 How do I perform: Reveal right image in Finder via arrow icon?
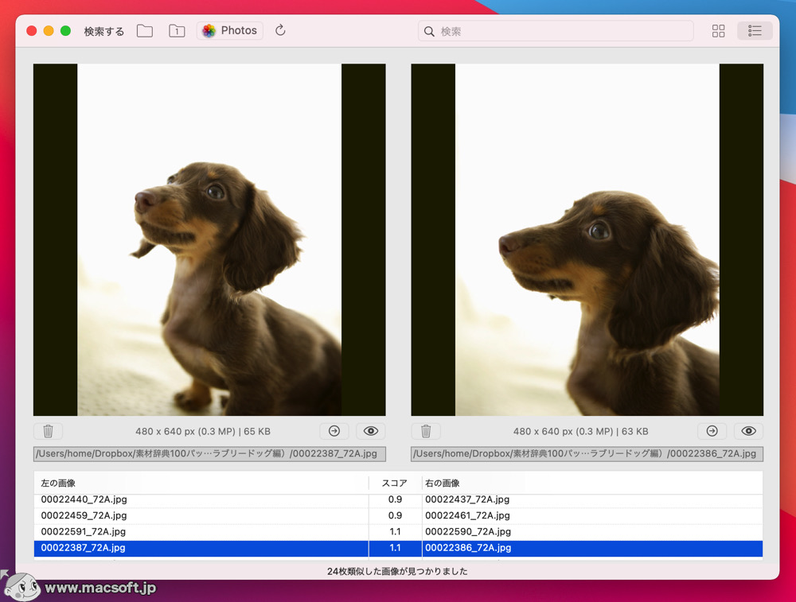click(712, 430)
